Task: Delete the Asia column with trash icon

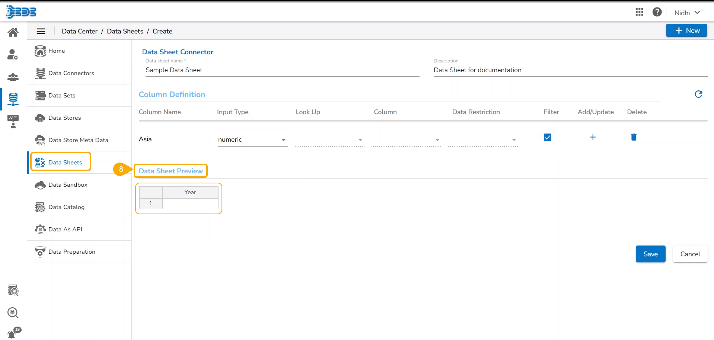Action: coord(634,137)
